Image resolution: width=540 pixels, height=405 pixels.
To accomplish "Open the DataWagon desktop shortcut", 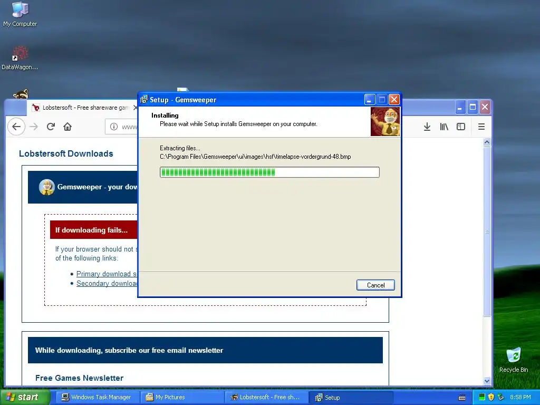I will pyautogui.click(x=20, y=58).
